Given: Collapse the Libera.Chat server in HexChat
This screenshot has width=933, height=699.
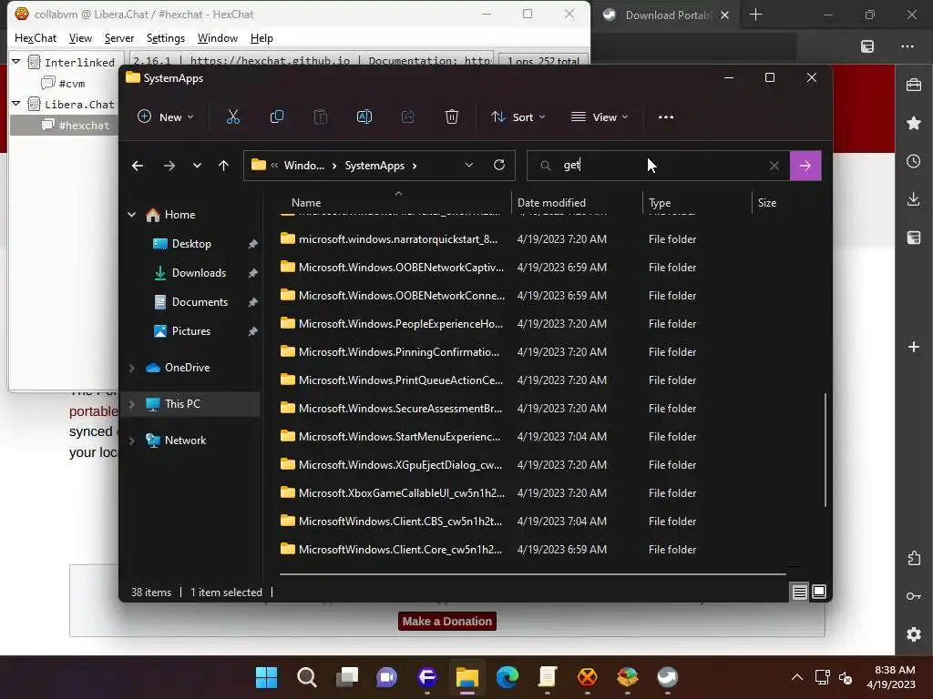Looking at the screenshot, I should pyautogui.click(x=16, y=104).
